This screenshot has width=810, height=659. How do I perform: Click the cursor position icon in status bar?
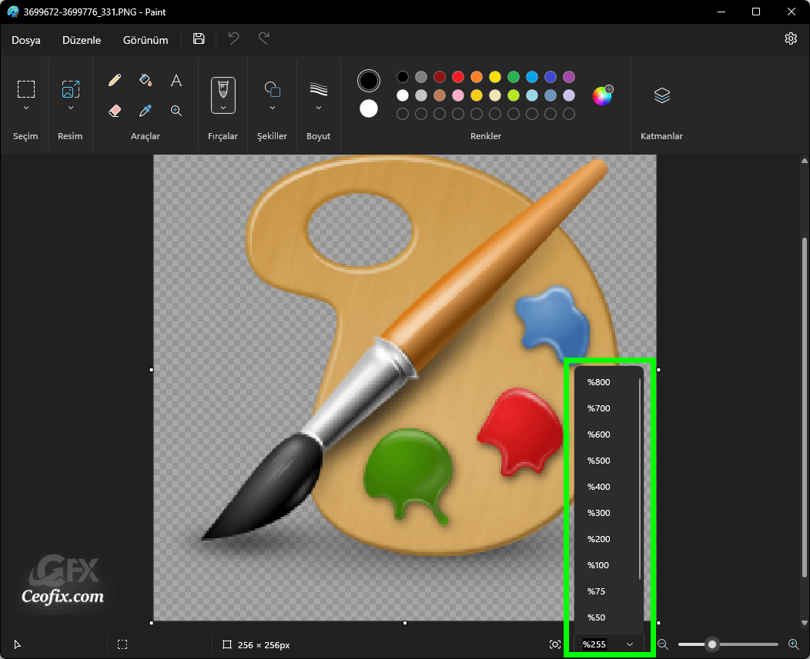pyautogui.click(x=18, y=644)
